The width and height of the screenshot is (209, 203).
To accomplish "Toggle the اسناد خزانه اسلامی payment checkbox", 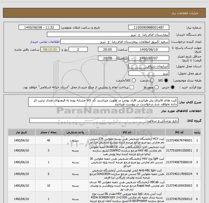I will pyautogui.click(x=132, y=87).
